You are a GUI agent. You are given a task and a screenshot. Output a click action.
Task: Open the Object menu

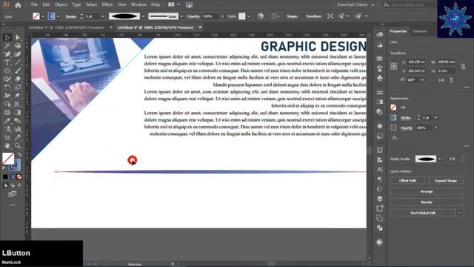coord(61,5)
